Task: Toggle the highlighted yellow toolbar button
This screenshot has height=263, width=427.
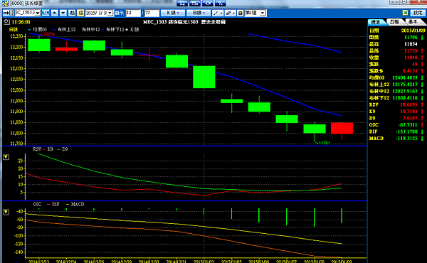Action: click(x=80, y=13)
